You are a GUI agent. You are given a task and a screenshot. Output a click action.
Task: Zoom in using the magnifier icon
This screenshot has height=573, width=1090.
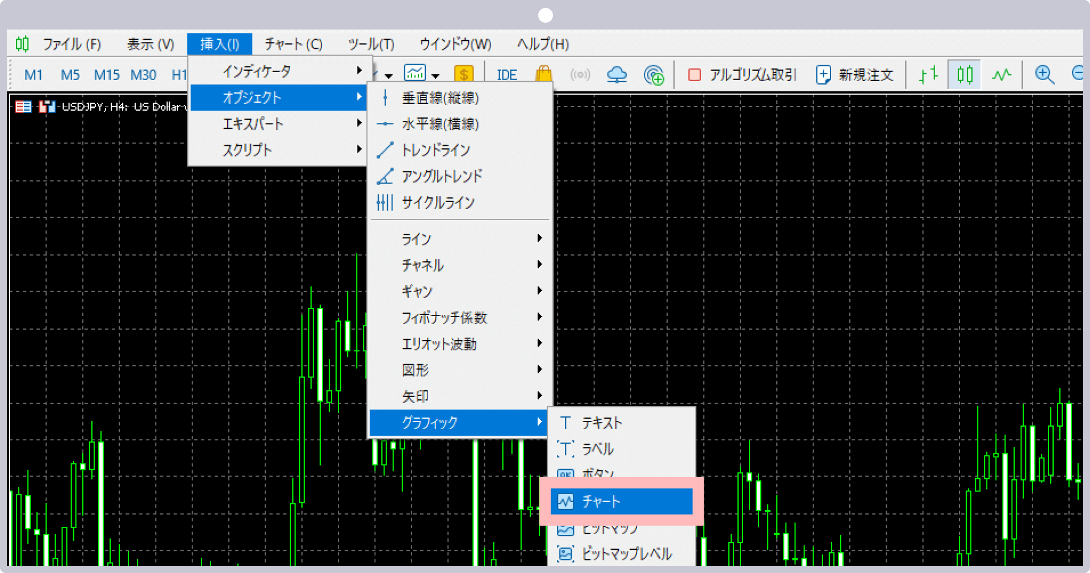tap(1045, 74)
